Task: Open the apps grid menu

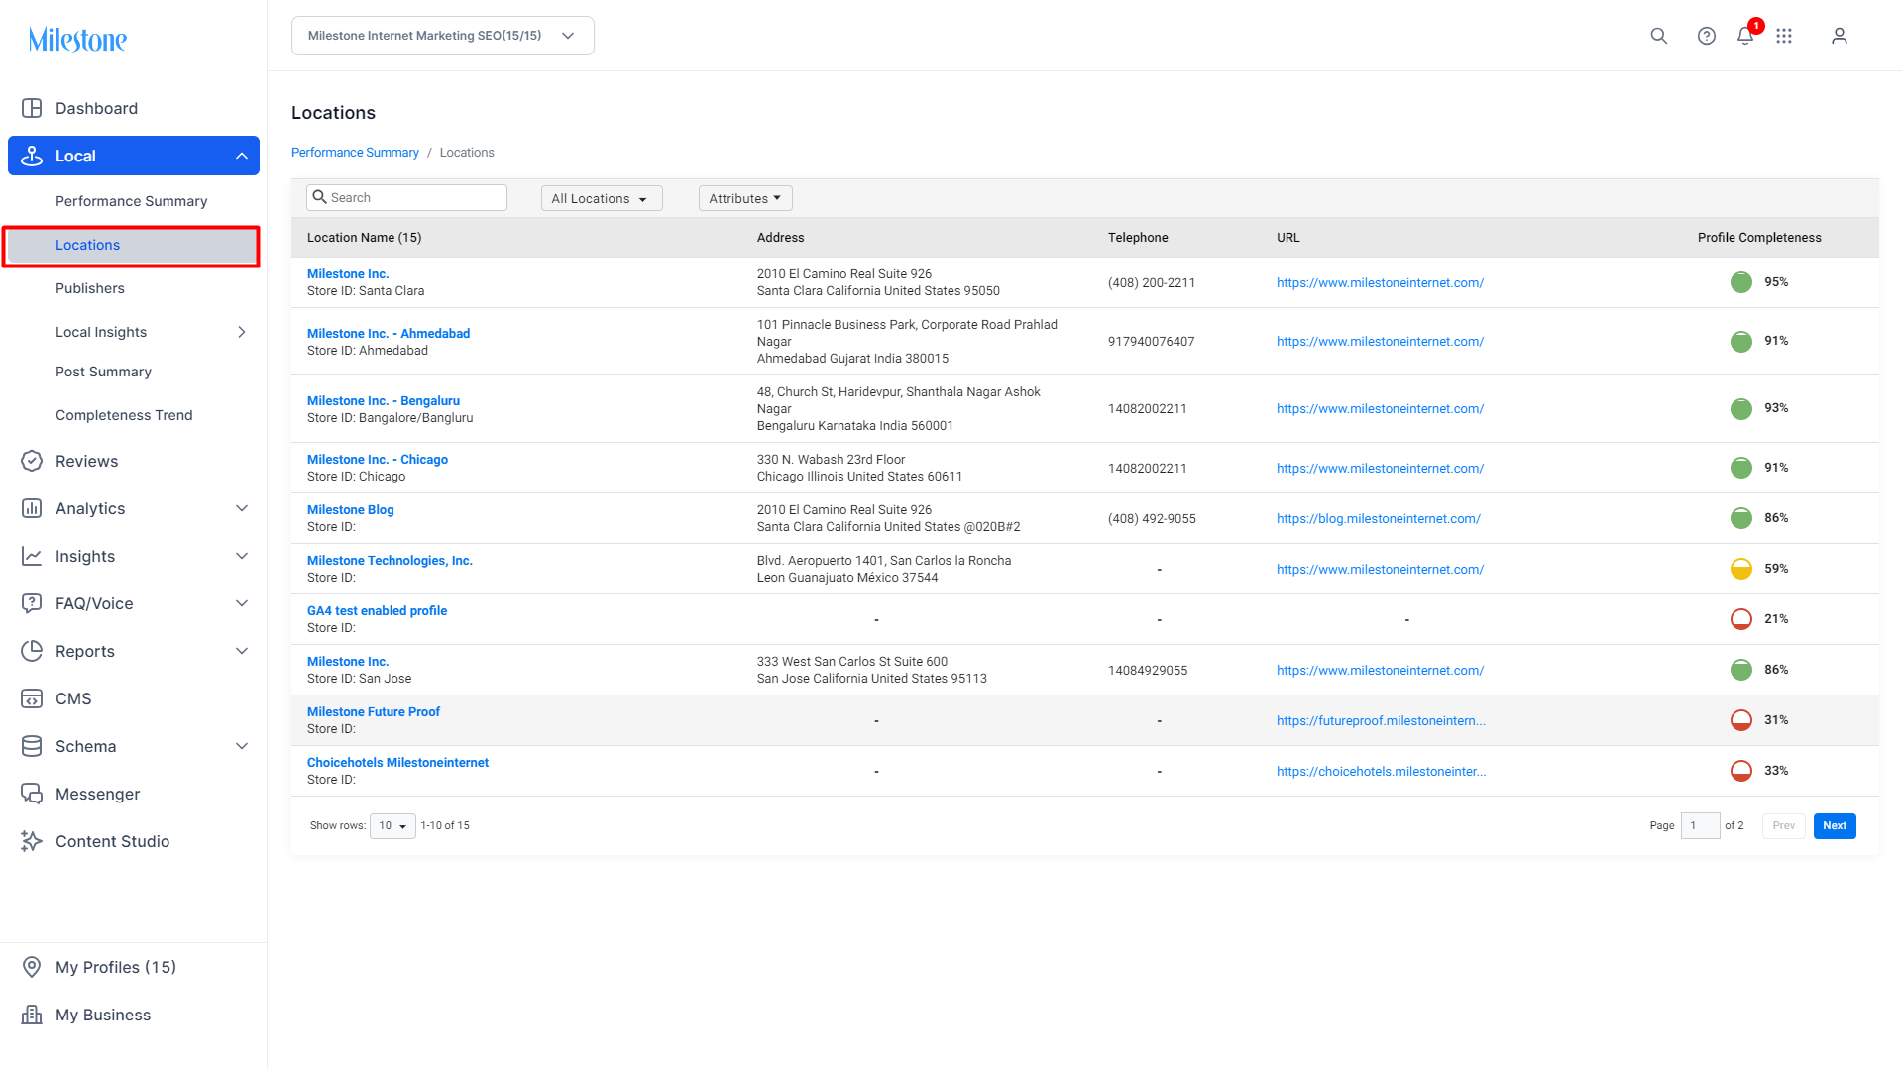Action: tap(1784, 36)
